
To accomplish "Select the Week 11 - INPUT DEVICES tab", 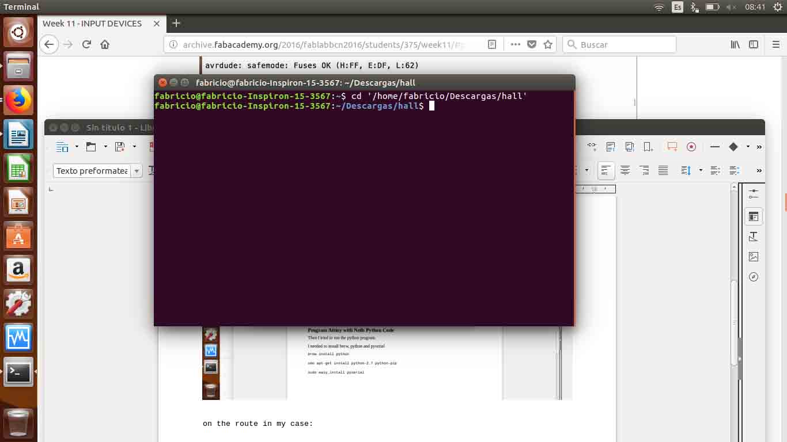I will tap(92, 24).
